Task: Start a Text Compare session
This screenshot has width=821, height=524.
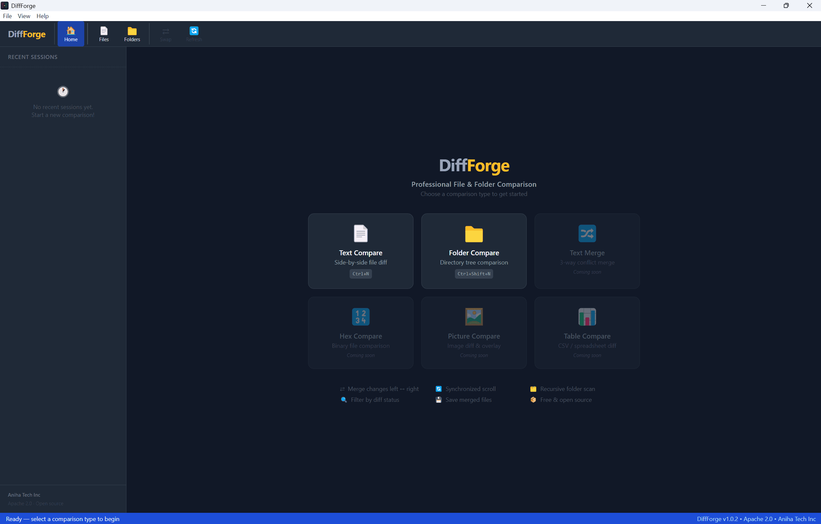Action: (x=360, y=251)
